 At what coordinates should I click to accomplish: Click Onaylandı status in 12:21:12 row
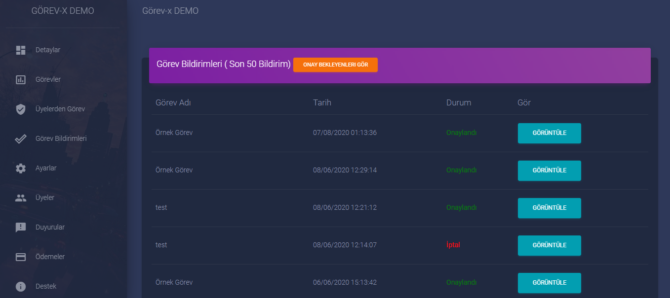point(462,207)
